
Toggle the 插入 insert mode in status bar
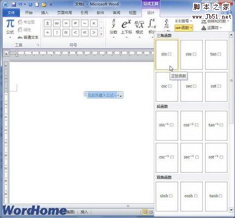tap(84, 212)
